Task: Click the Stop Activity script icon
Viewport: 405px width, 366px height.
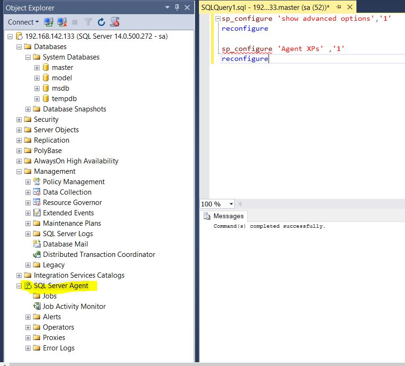Action: (x=115, y=22)
